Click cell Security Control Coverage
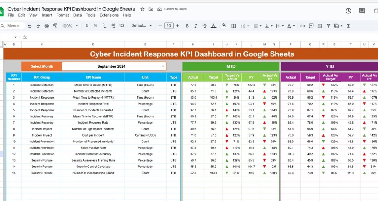The image size is (378, 201). (x=93, y=167)
